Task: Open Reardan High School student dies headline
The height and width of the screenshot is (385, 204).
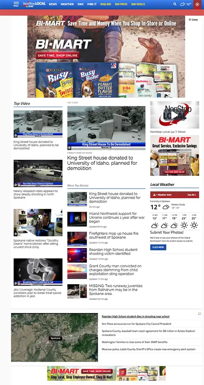Action: click(x=135, y=316)
